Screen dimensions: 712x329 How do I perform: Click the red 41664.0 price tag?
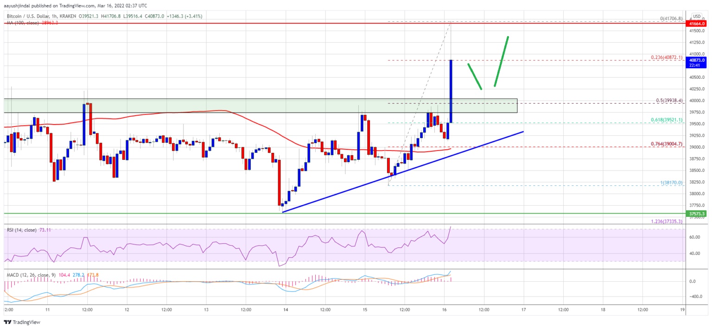tap(697, 23)
